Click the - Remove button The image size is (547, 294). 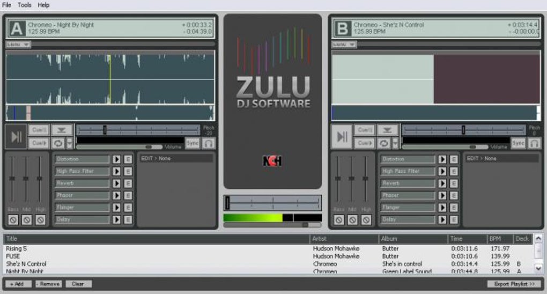tap(48, 284)
